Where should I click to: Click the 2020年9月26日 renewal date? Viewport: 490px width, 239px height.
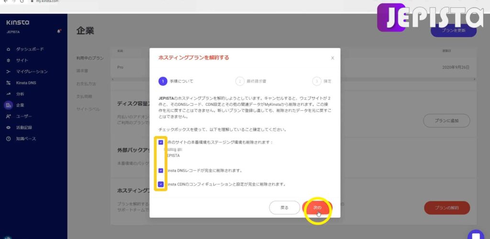click(456, 67)
